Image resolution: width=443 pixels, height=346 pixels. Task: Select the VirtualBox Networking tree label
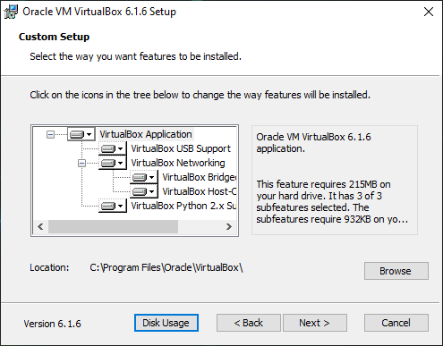point(178,163)
